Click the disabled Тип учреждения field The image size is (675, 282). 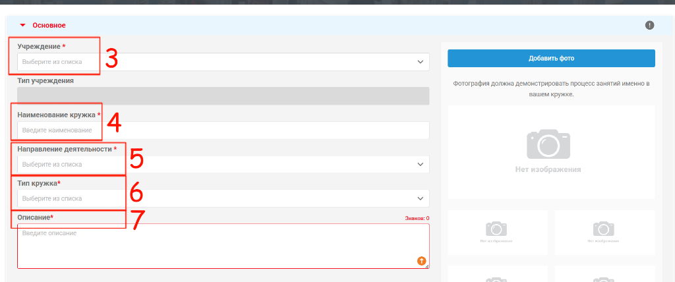[223, 96]
